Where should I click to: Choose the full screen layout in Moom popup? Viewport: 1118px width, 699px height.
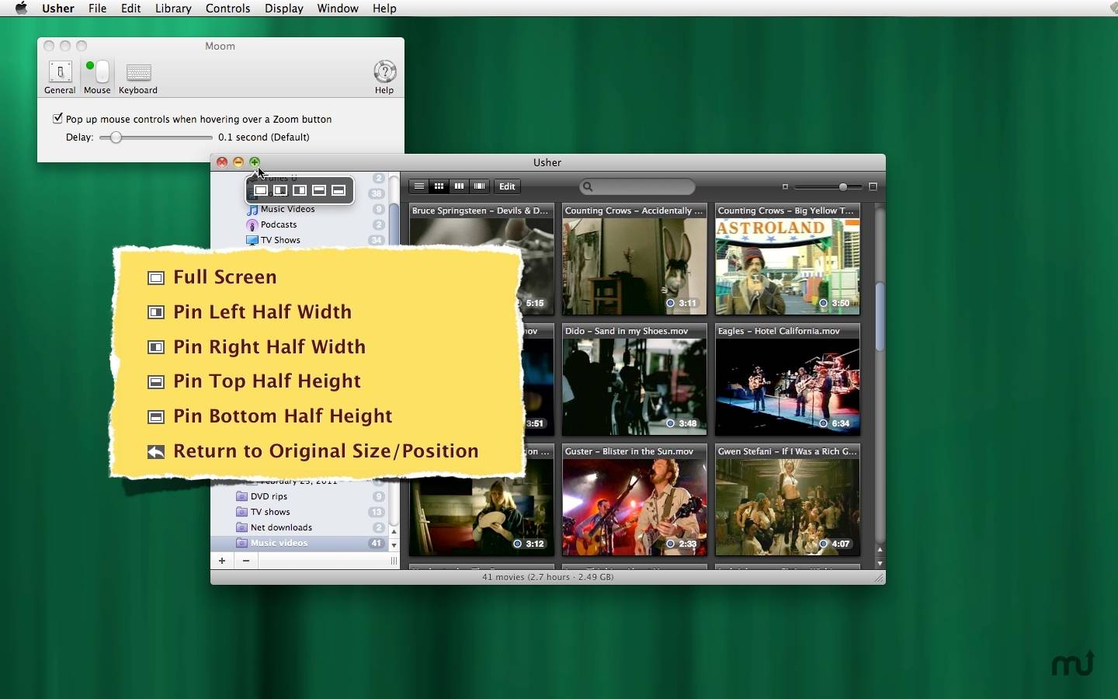coord(261,190)
